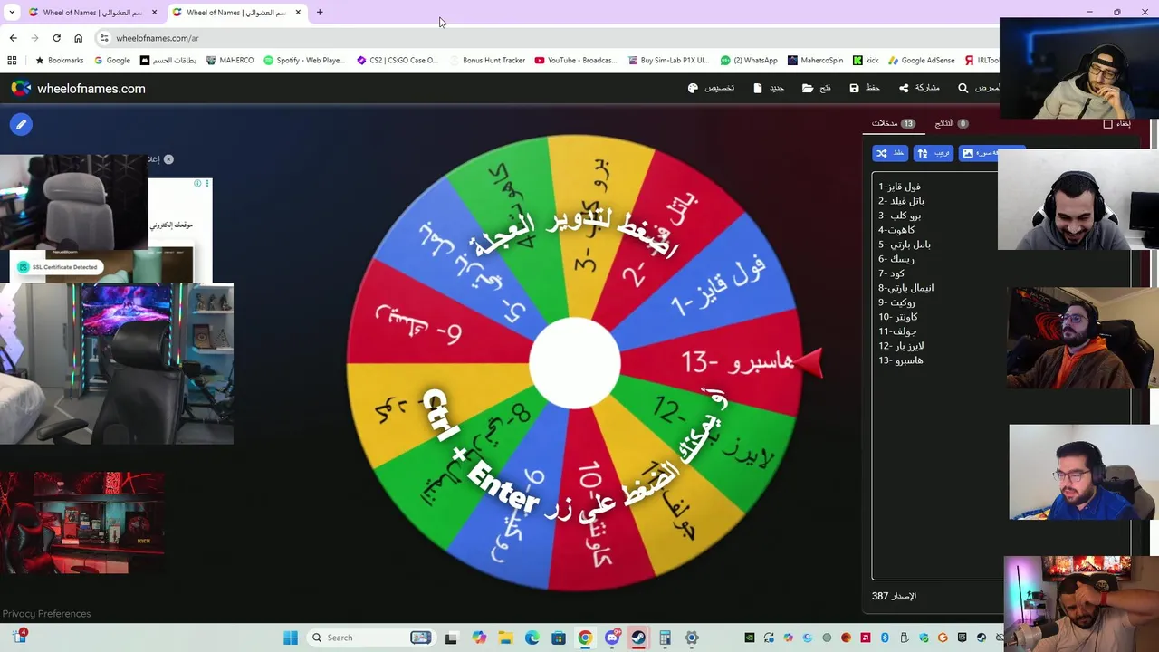Close the first Wheel of Names tab
The height and width of the screenshot is (652, 1159).
pos(154,13)
